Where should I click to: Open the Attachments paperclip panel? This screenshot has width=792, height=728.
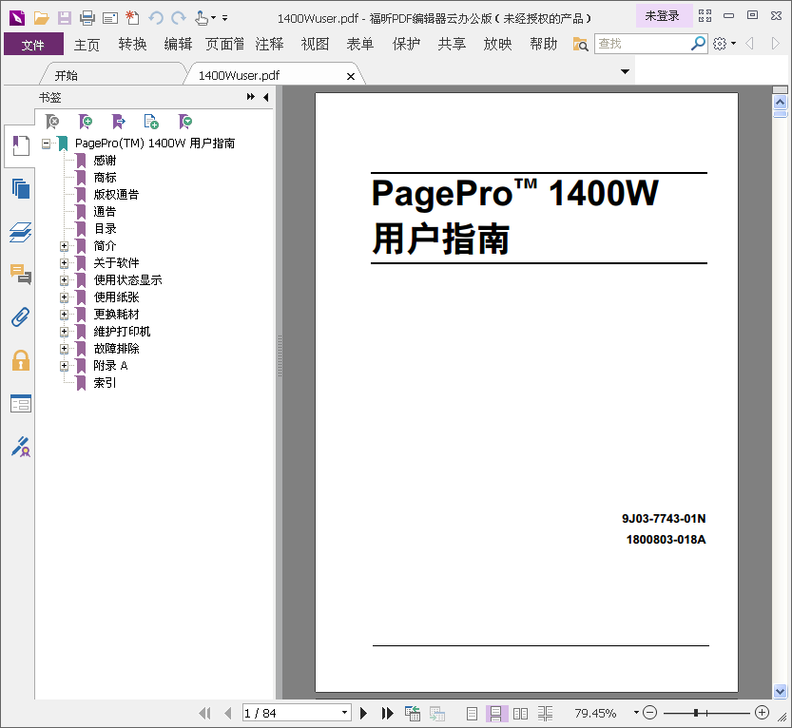pyautogui.click(x=21, y=317)
